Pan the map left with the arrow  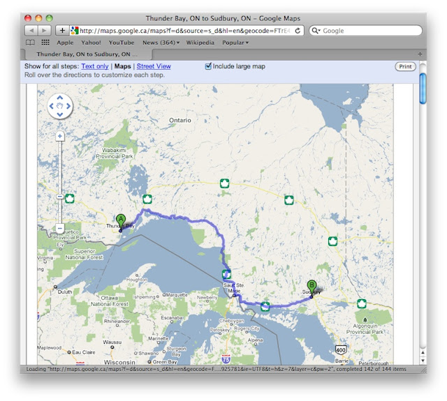(51, 106)
